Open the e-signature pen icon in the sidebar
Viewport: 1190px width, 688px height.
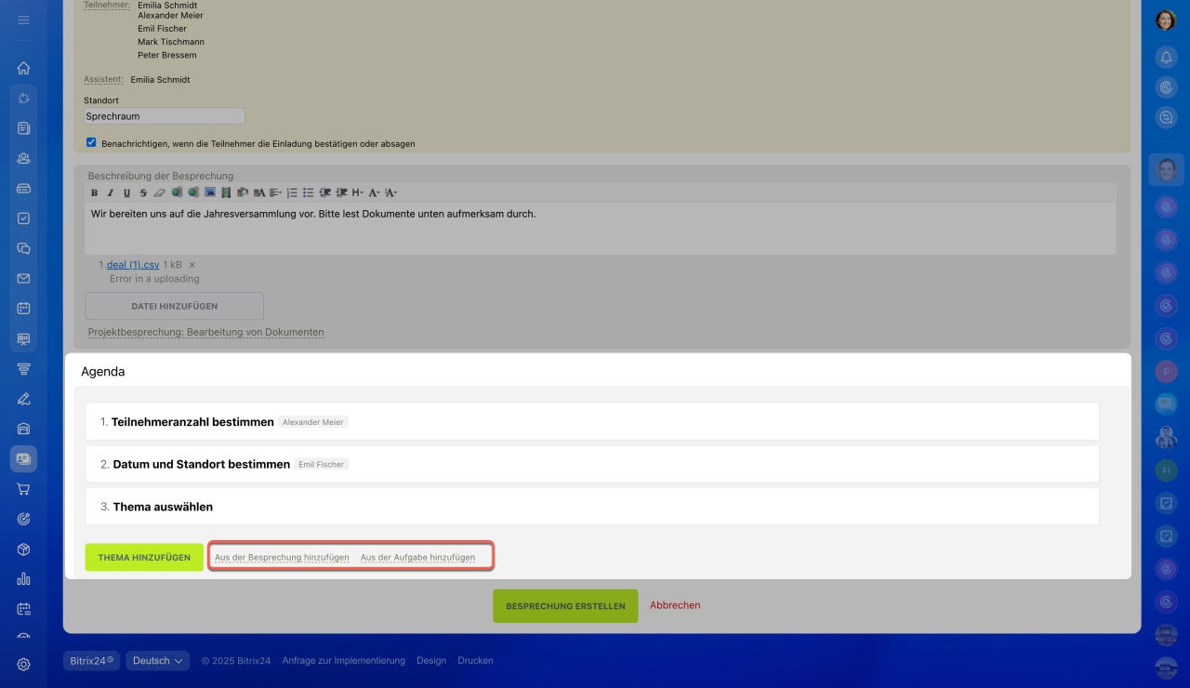coord(23,399)
